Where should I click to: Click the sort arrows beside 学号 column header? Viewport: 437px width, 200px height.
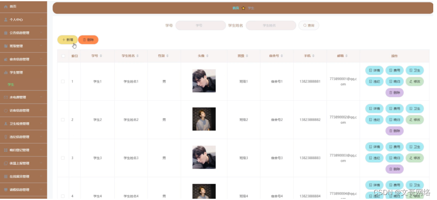(101, 56)
